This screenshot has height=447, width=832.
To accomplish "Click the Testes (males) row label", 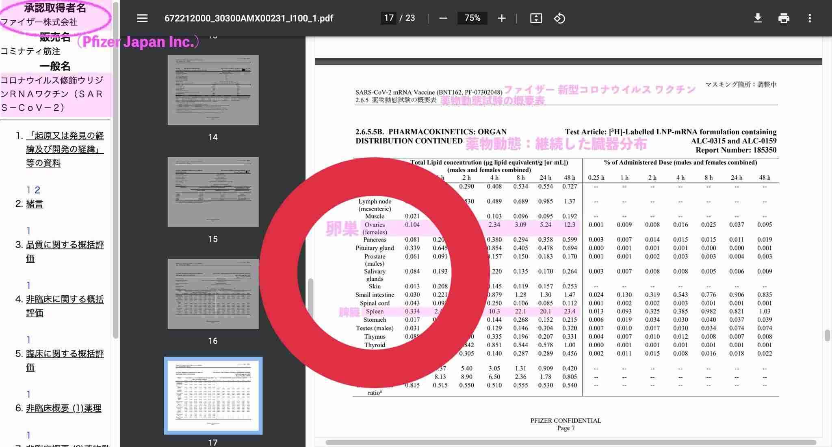I will pos(375,328).
